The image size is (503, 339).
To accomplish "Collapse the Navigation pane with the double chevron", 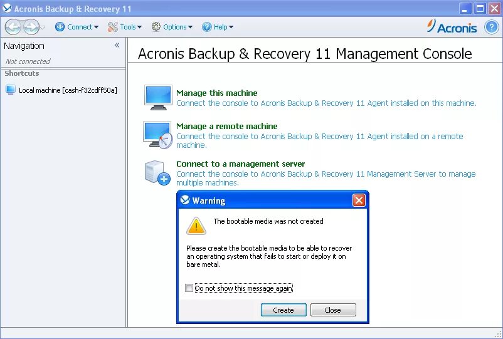I will tap(117, 45).
